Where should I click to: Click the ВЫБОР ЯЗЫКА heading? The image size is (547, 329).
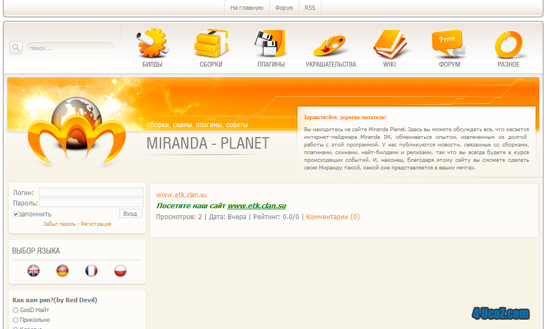36,251
